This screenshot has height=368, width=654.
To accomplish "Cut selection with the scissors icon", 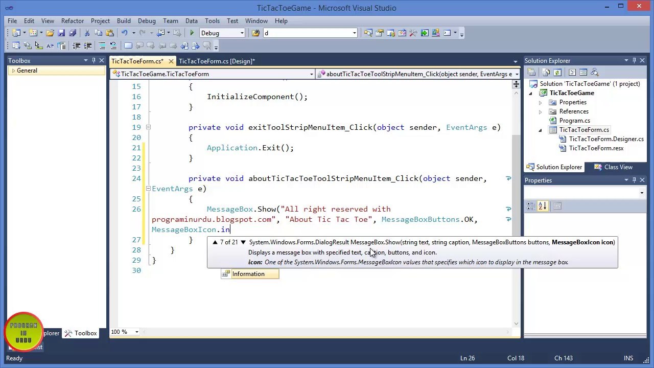I will tap(87, 33).
